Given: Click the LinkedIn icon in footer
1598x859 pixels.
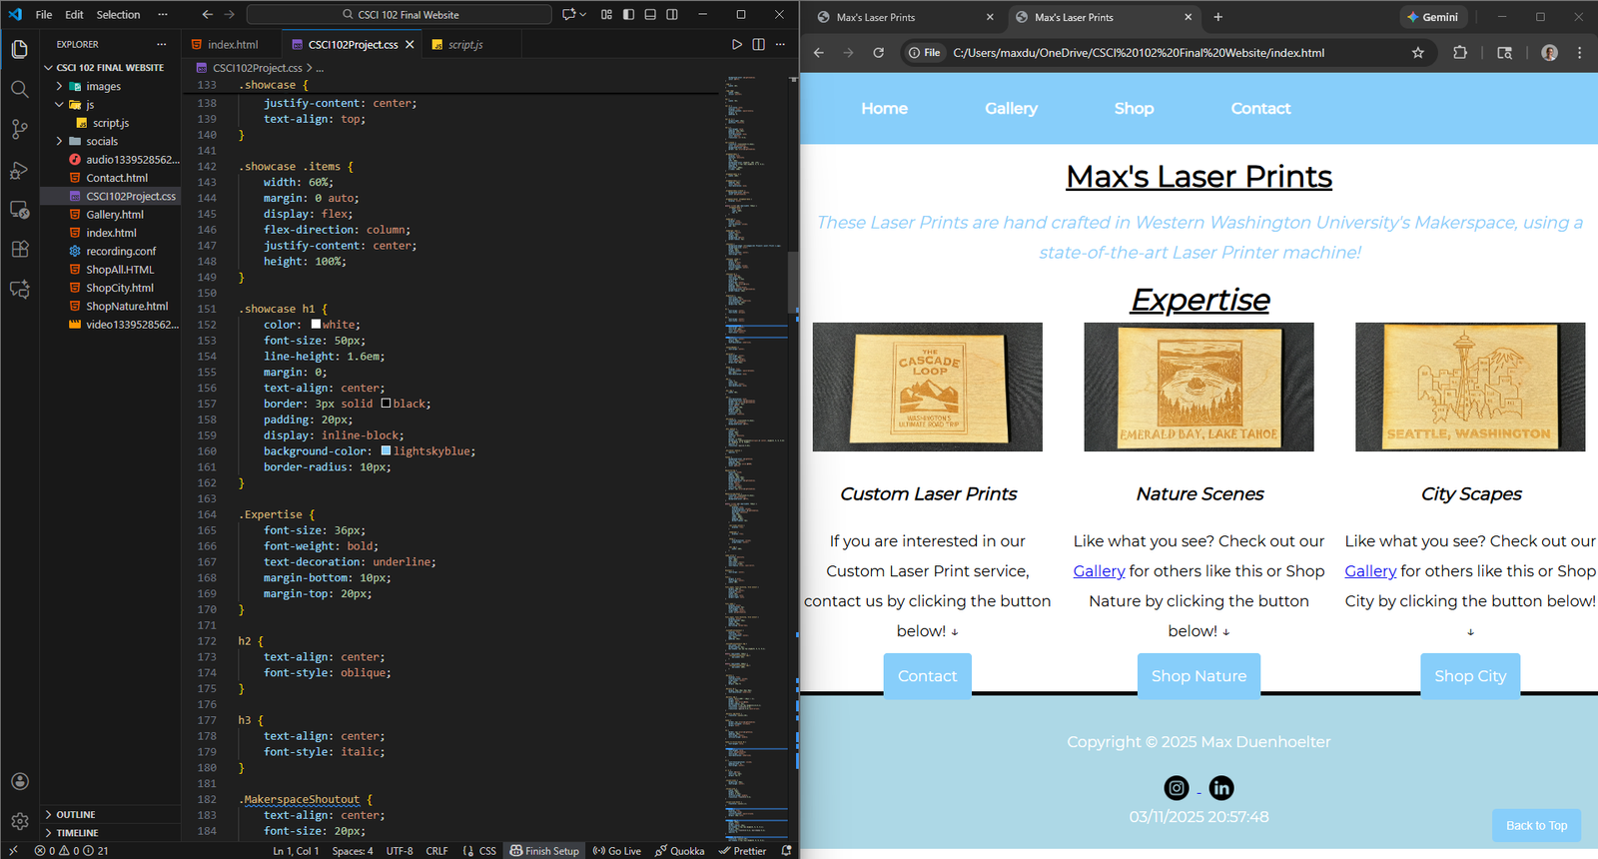Looking at the screenshot, I should [x=1220, y=788].
